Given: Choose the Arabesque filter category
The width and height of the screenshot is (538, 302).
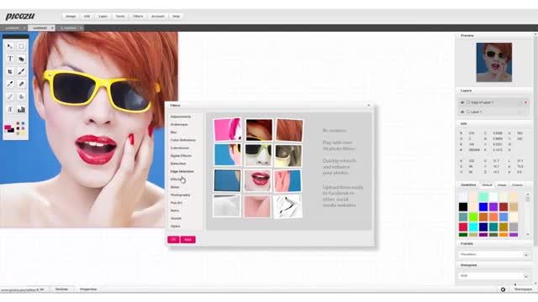Looking at the screenshot, I should (179, 125).
